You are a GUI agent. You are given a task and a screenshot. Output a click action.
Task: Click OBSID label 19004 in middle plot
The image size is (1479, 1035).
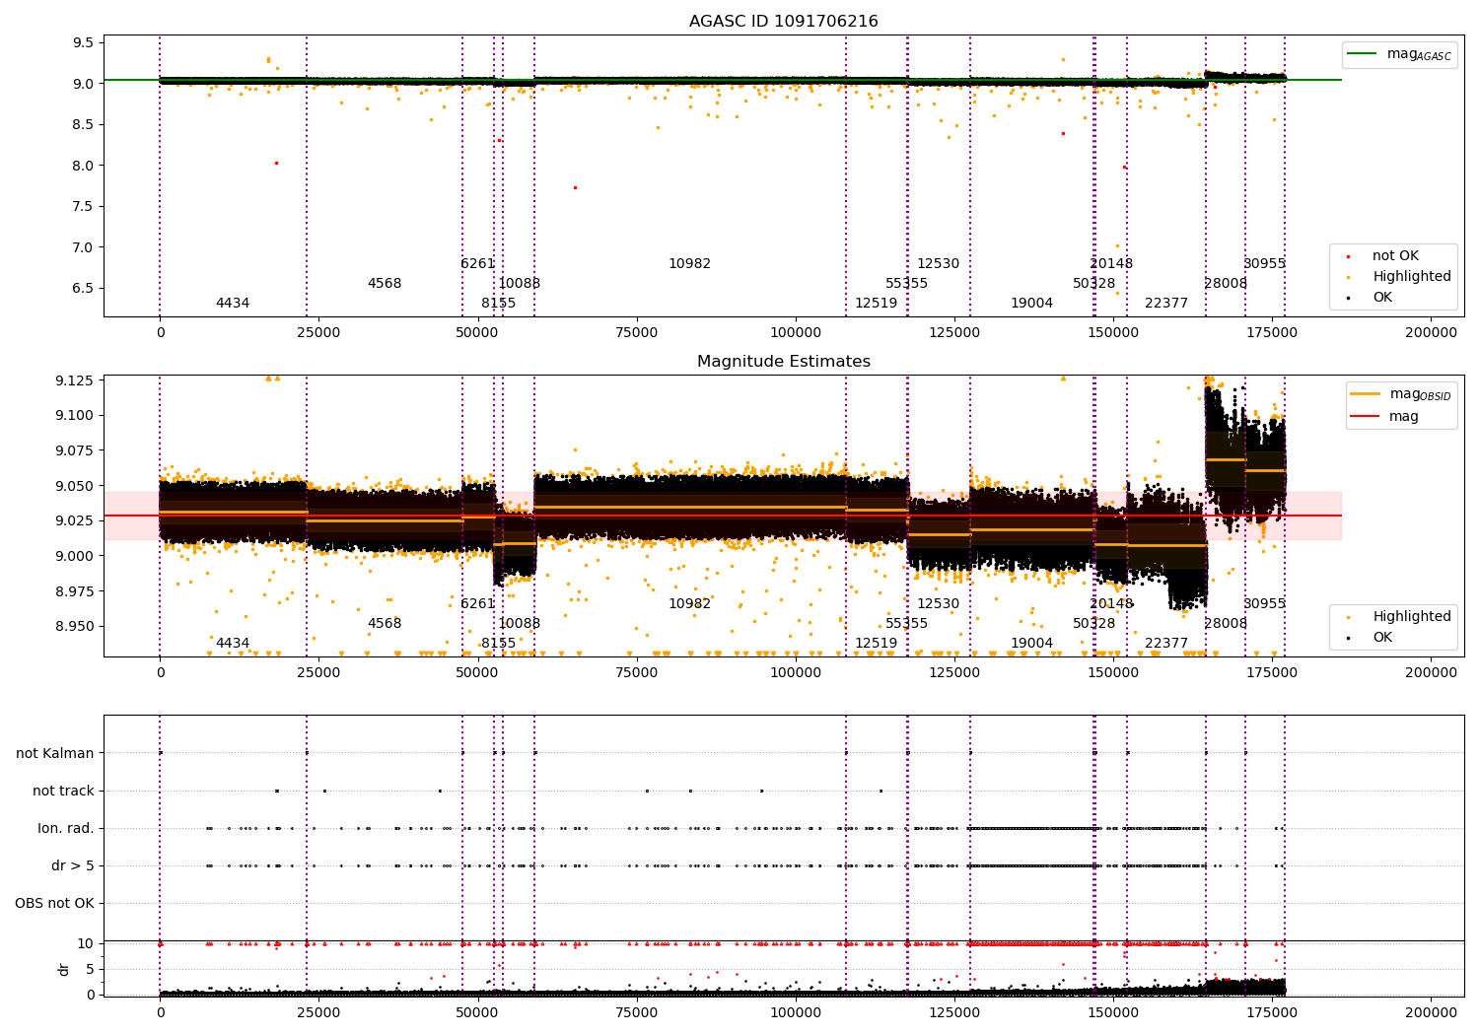1031,644
